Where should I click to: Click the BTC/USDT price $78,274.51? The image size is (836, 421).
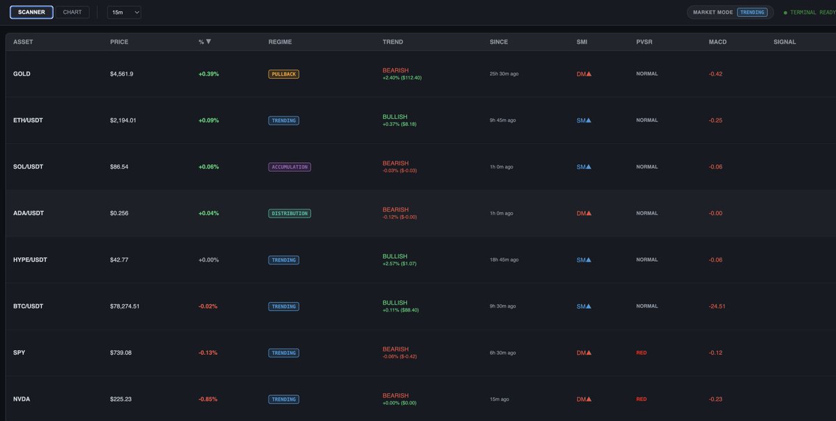pyautogui.click(x=125, y=306)
